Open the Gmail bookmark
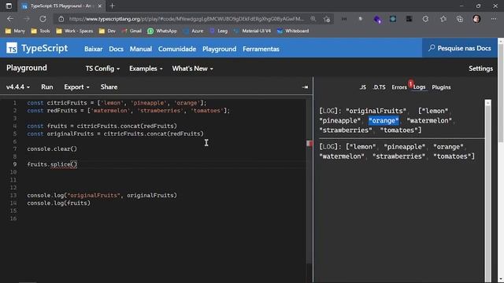The image size is (504, 283). pos(132,31)
